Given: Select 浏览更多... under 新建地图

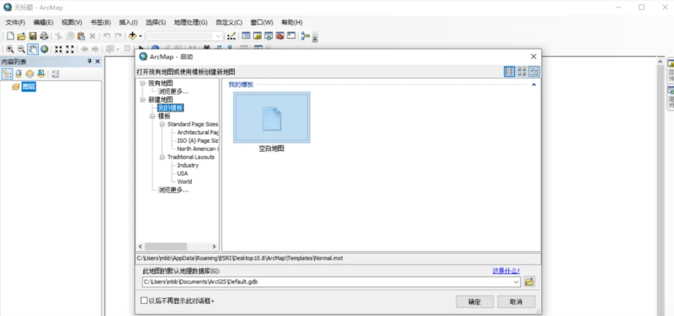Looking at the screenshot, I should point(173,189).
